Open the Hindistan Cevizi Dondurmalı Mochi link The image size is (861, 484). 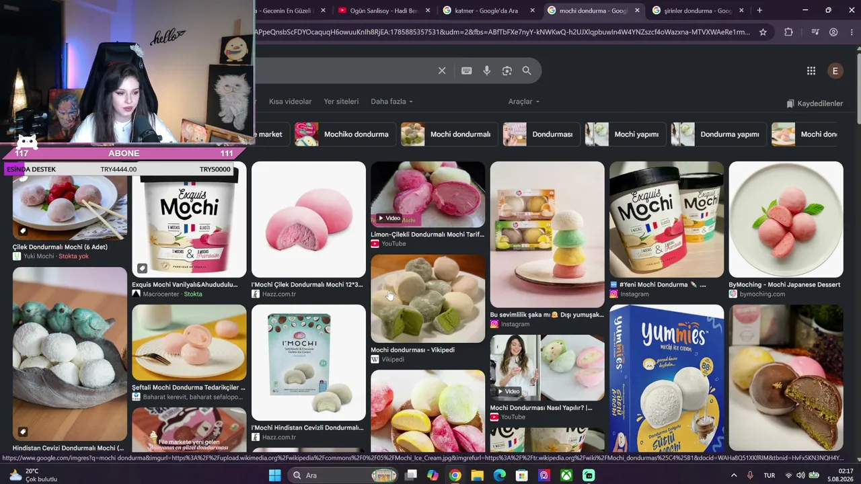(x=69, y=448)
